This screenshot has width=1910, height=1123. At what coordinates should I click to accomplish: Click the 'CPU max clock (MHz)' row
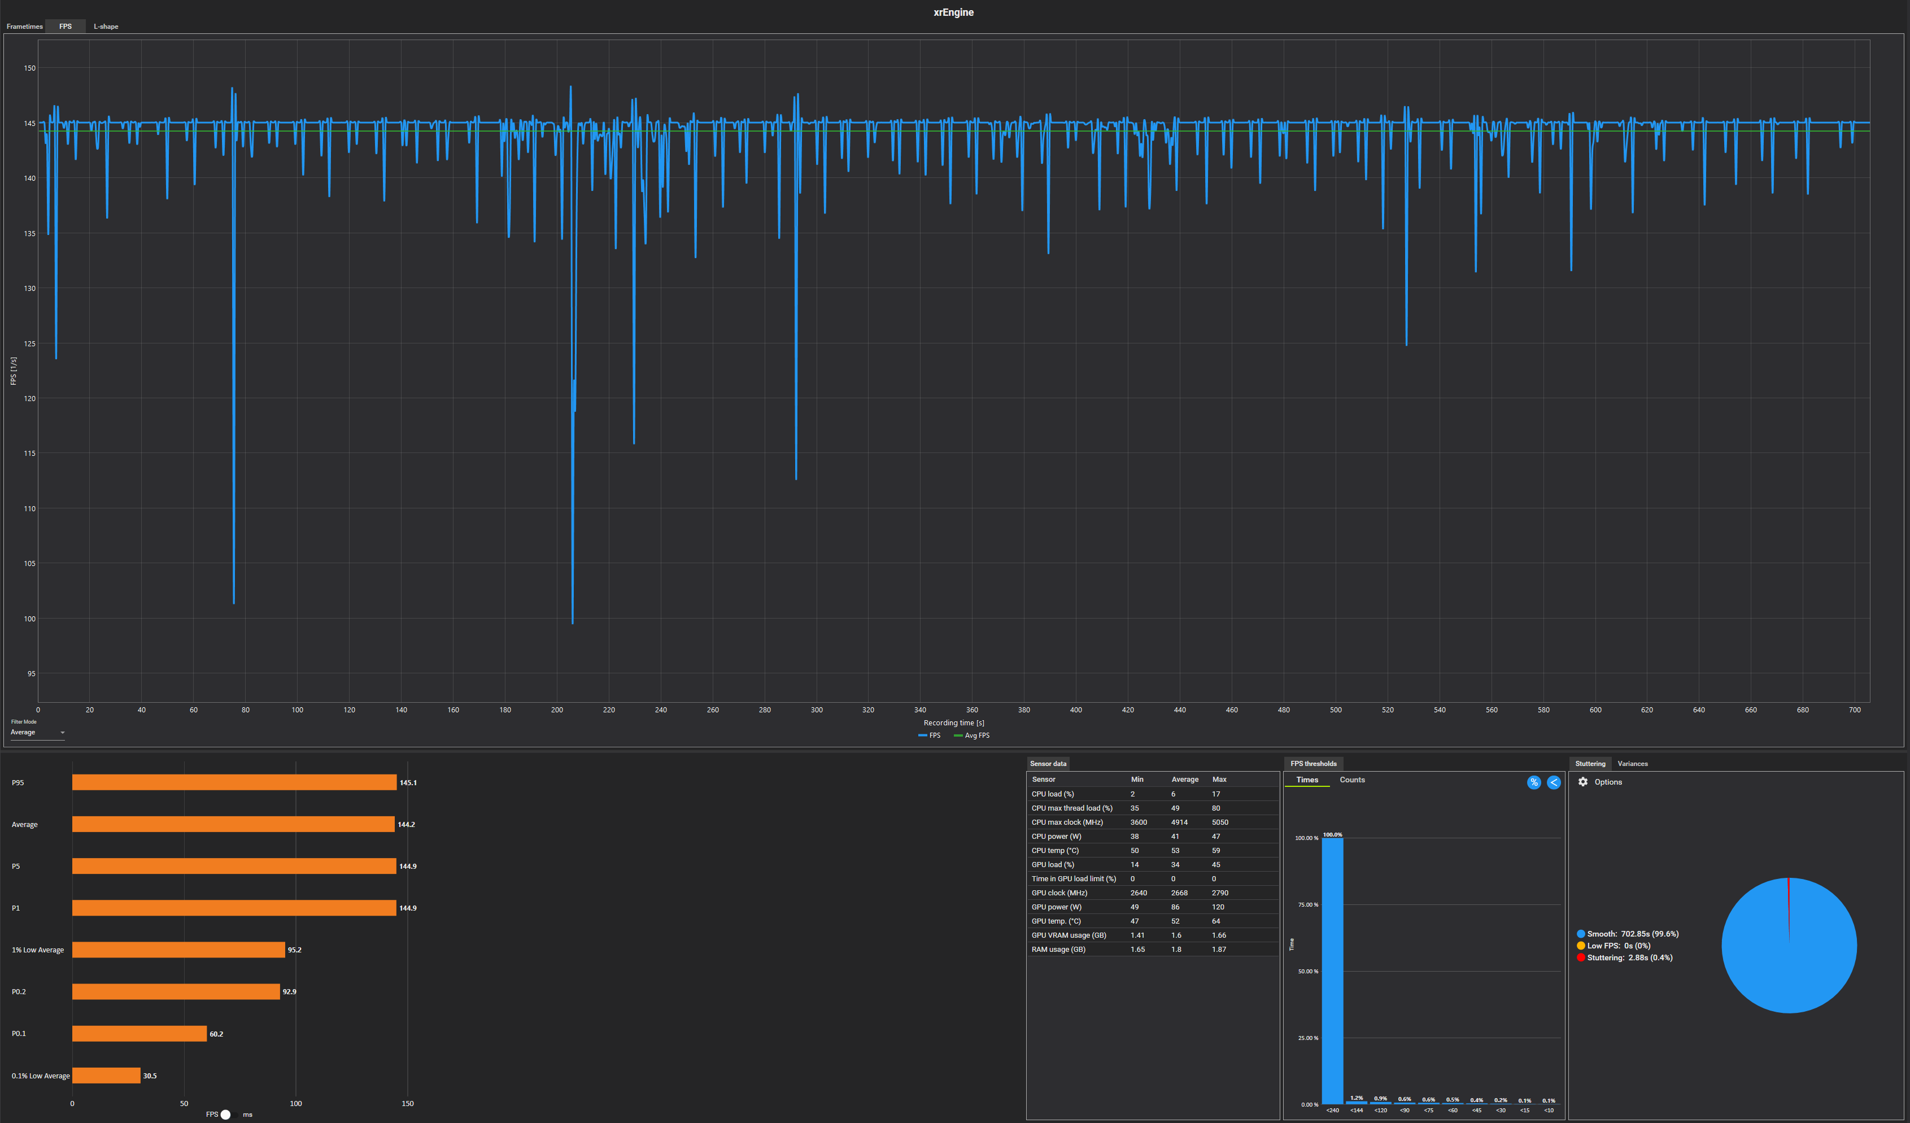1152,822
